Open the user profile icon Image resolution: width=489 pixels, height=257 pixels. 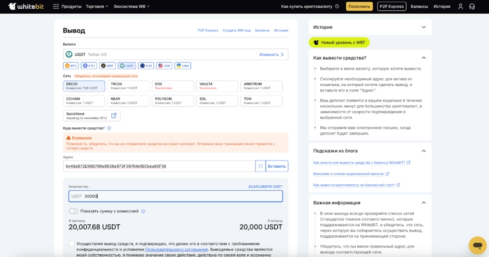460,7
